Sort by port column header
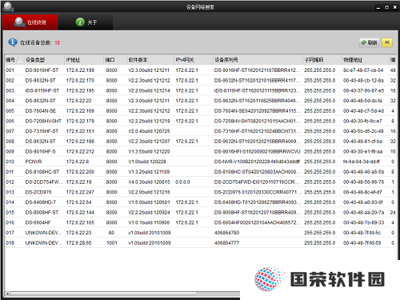Screen dimensions: 400x300 pyautogui.click(x=115, y=60)
